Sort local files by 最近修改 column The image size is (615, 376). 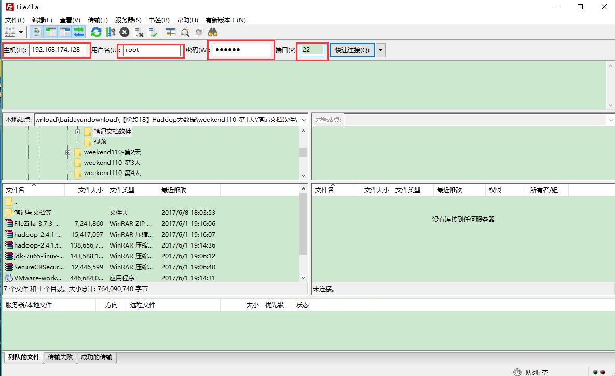pos(189,190)
